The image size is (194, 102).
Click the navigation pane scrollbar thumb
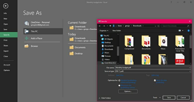click(118, 51)
